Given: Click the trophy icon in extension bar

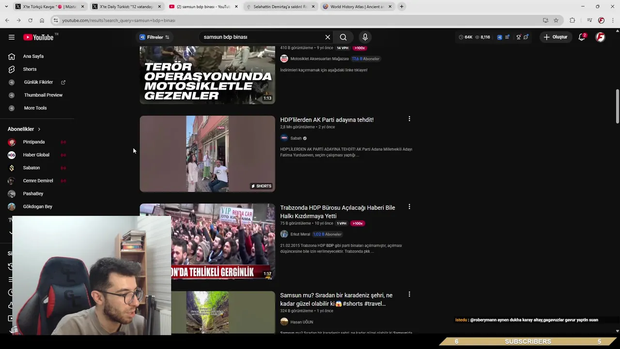Looking at the screenshot, I should [x=518, y=37].
